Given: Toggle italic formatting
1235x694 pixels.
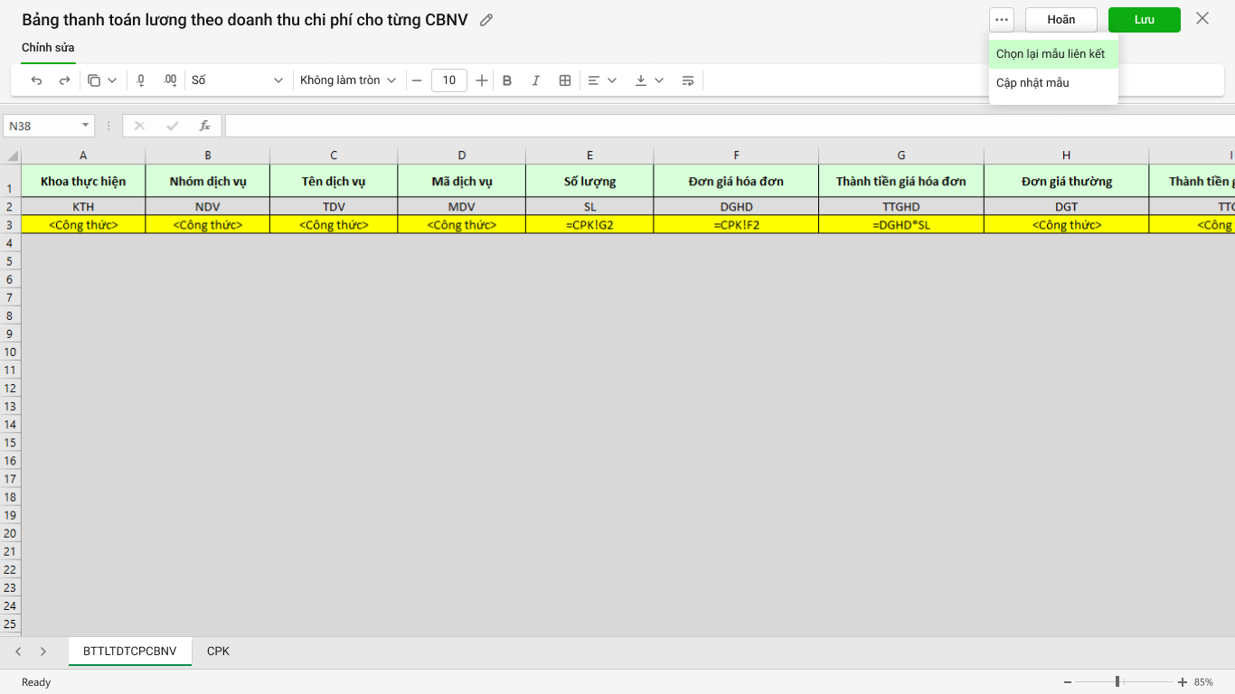Looking at the screenshot, I should pos(536,80).
